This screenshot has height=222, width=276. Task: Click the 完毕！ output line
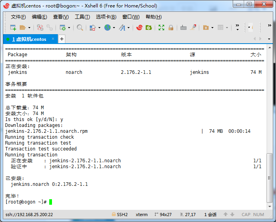click(x=12, y=196)
